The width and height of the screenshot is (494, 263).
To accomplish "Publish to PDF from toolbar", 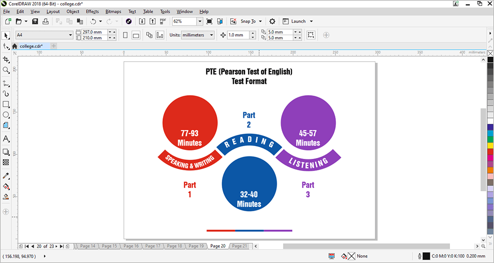I will point(163,21).
